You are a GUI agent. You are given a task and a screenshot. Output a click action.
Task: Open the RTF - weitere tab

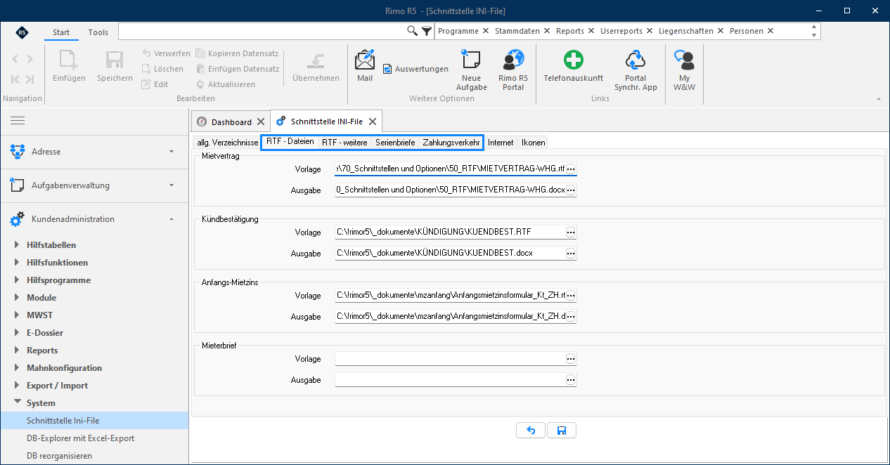(344, 143)
